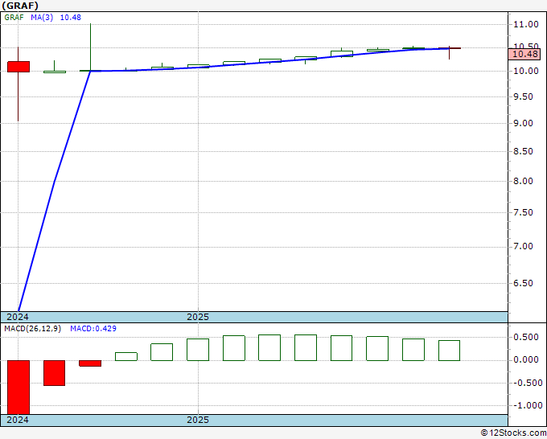The image size is (547, 439).
Task: Click the 11.00 price axis label
Action: click(526, 24)
